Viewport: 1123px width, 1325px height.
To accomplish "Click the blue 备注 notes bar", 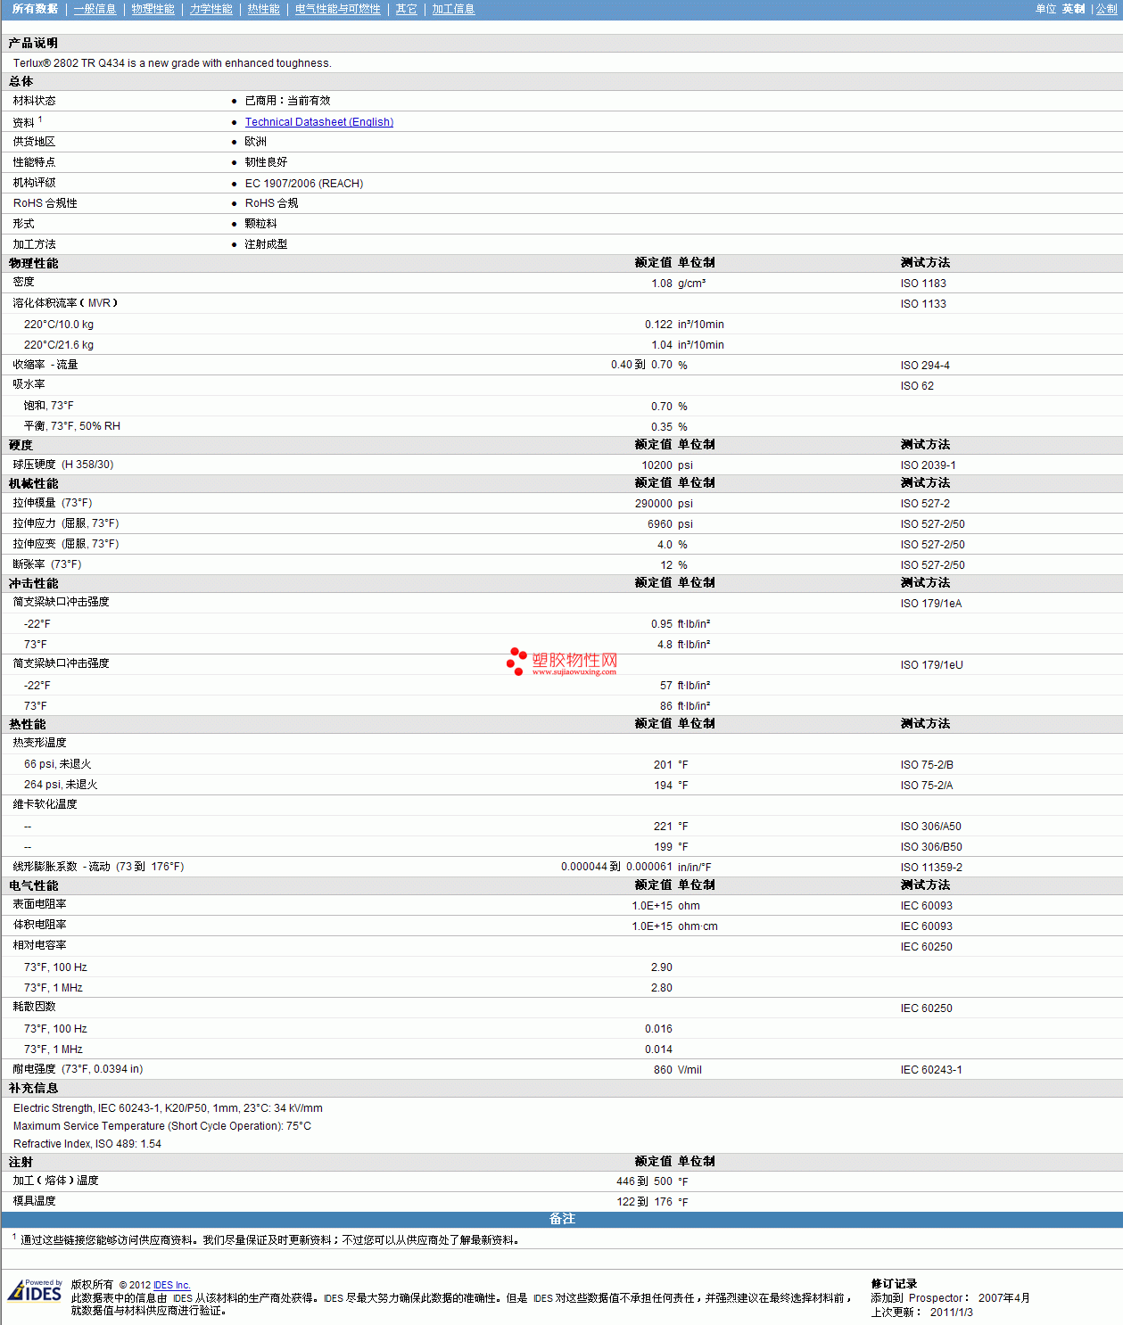I will [562, 1219].
